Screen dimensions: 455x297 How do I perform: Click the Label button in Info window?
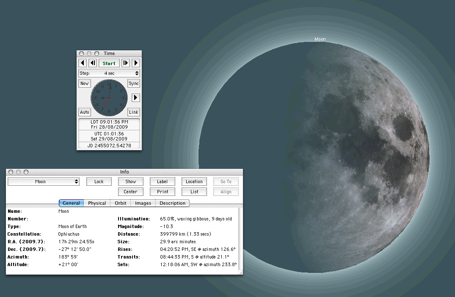162,181
